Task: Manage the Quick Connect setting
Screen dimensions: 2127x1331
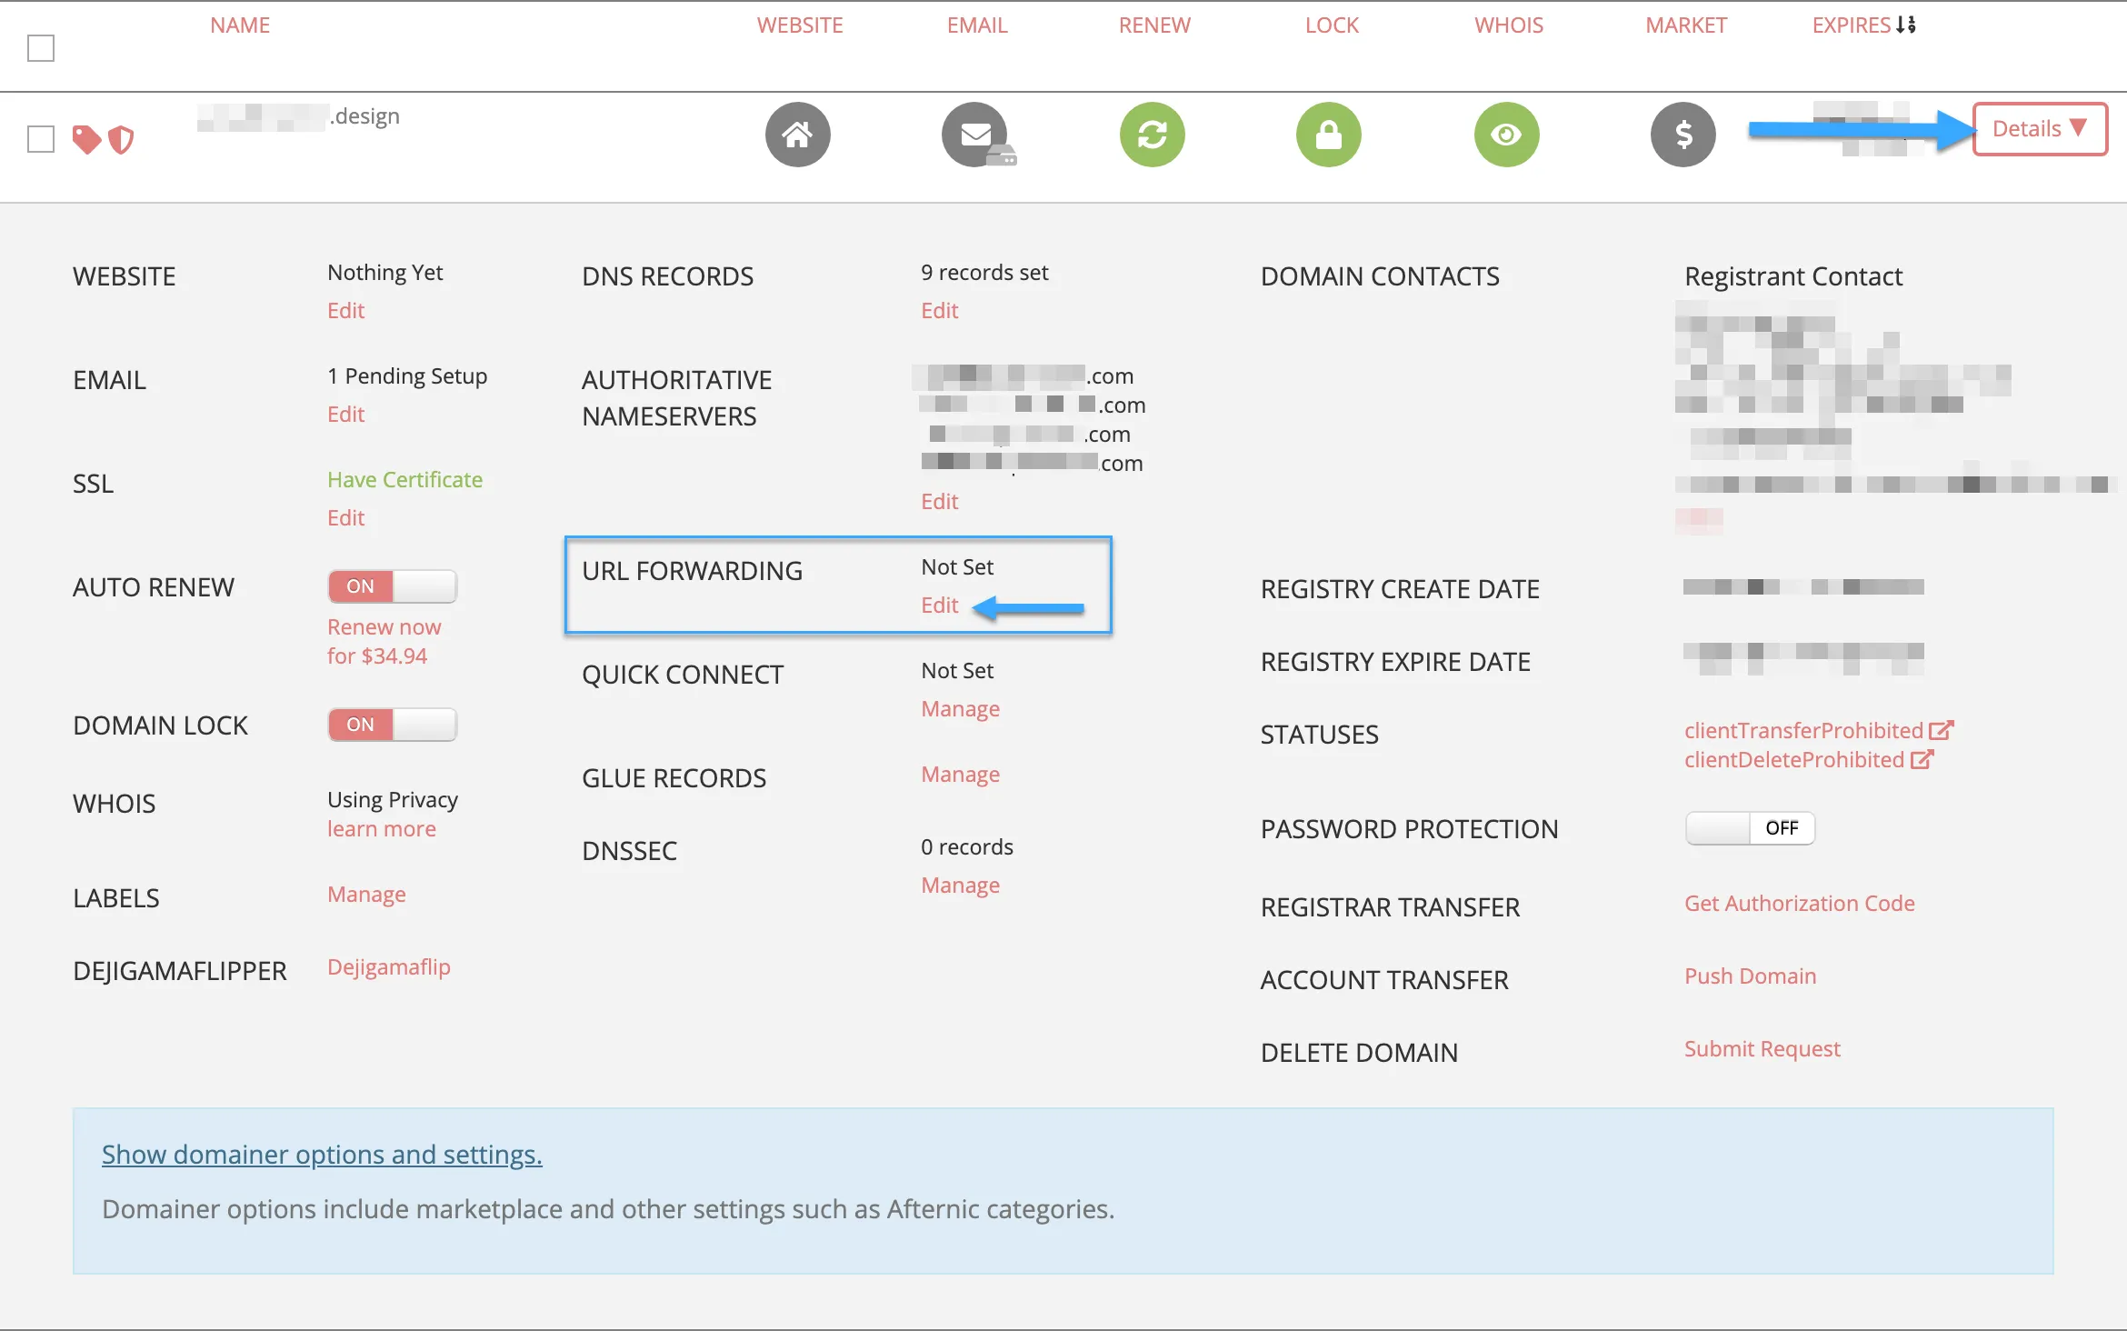Action: 960,708
